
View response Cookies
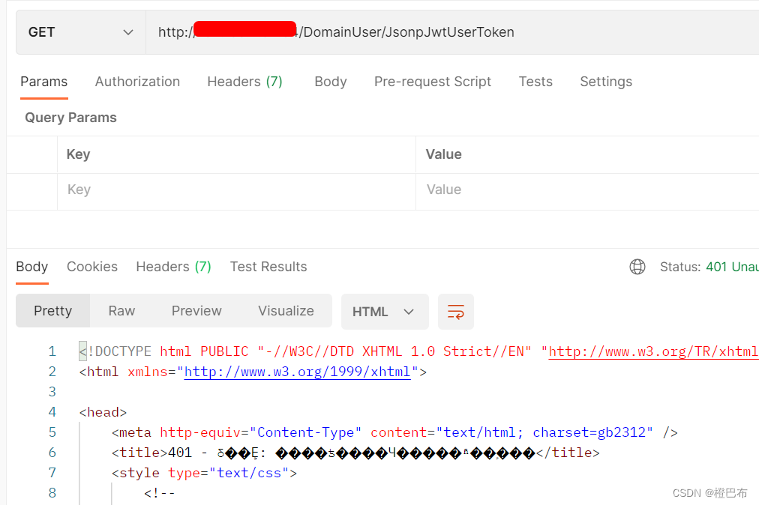91,267
